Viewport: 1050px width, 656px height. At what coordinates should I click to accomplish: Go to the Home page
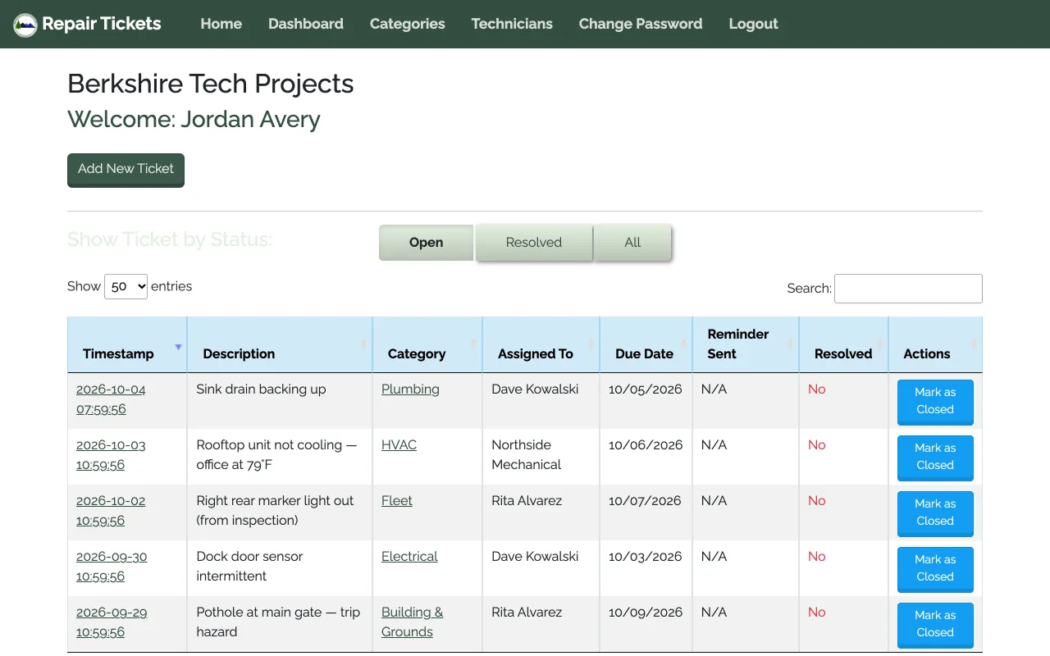click(x=221, y=24)
